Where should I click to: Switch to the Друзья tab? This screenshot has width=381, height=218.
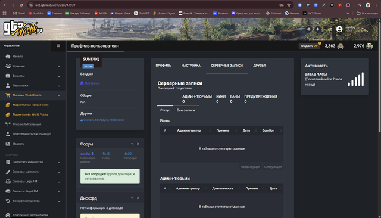pyautogui.click(x=260, y=66)
